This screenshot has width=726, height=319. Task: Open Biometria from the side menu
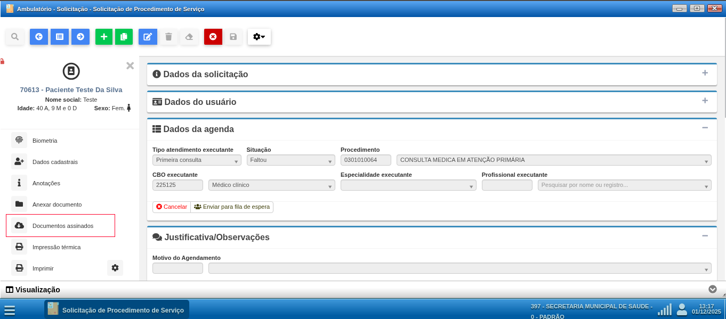click(45, 141)
